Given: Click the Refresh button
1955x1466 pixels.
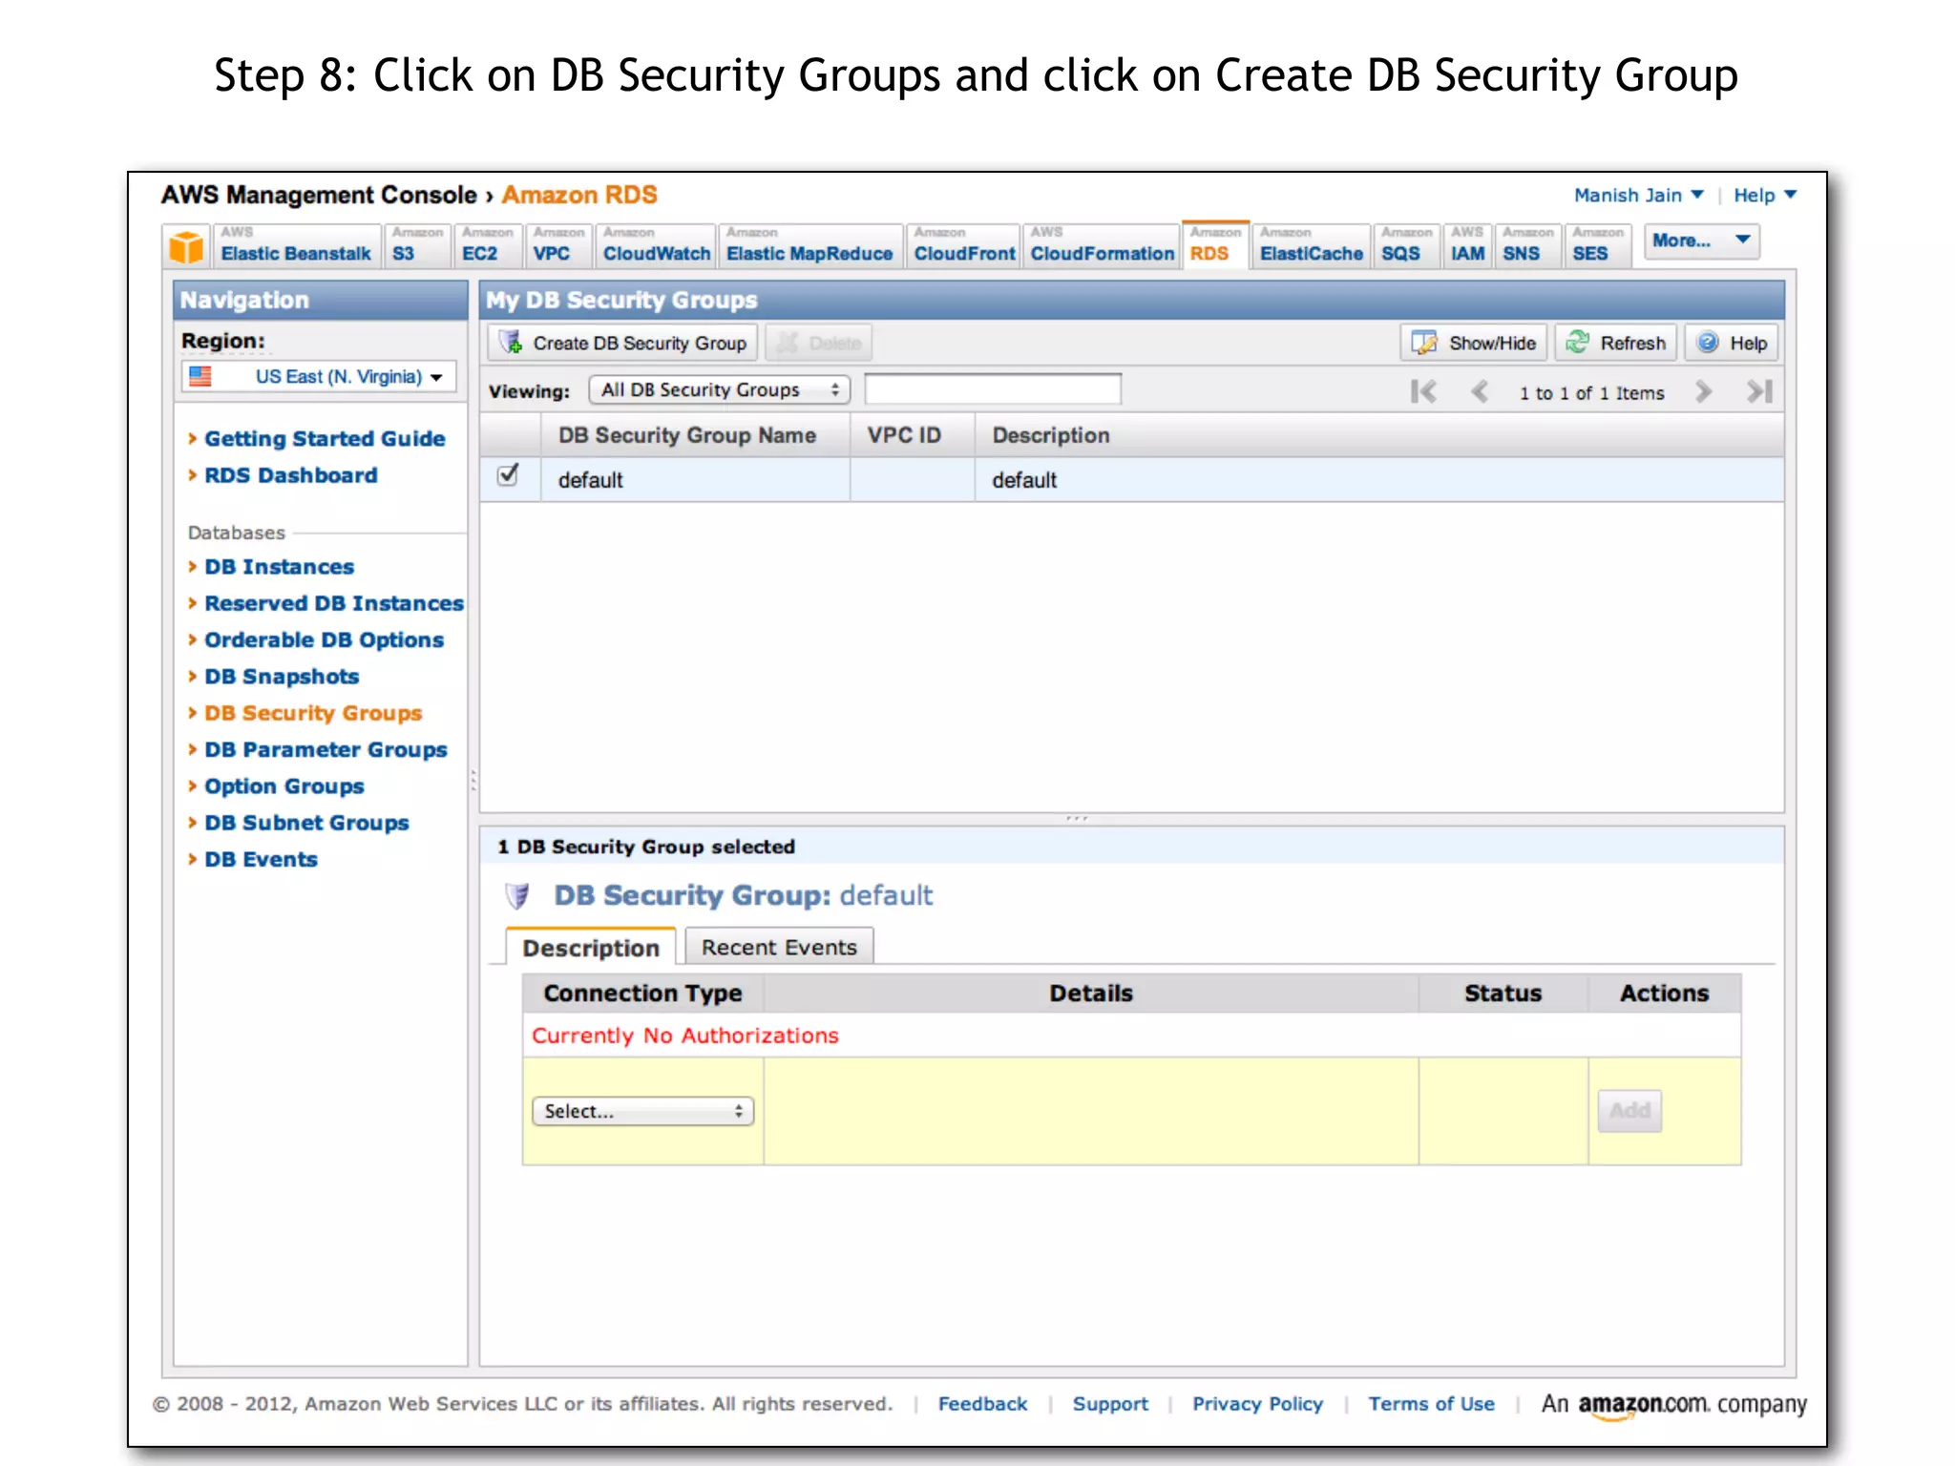Looking at the screenshot, I should pos(1616,343).
